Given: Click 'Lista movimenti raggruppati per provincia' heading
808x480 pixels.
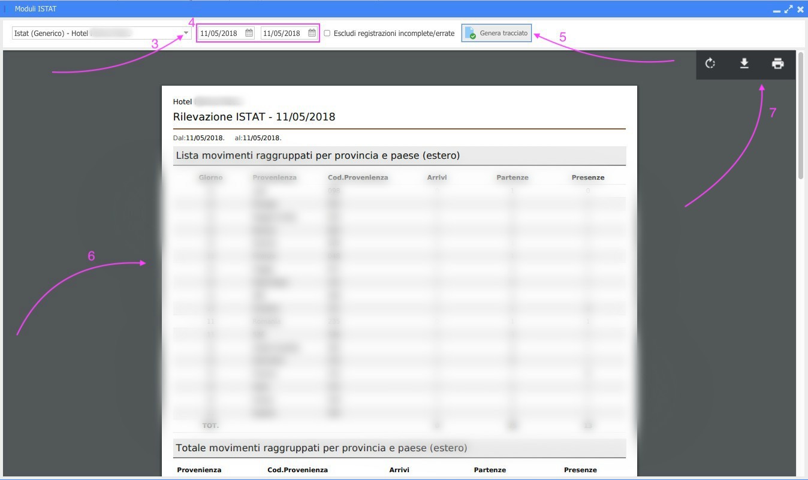Looking at the screenshot, I should [318, 156].
